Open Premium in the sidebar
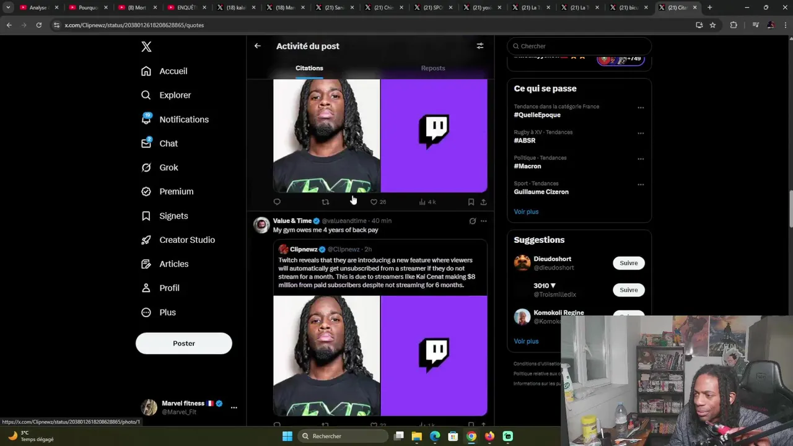This screenshot has height=446, width=793. point(167,192)
